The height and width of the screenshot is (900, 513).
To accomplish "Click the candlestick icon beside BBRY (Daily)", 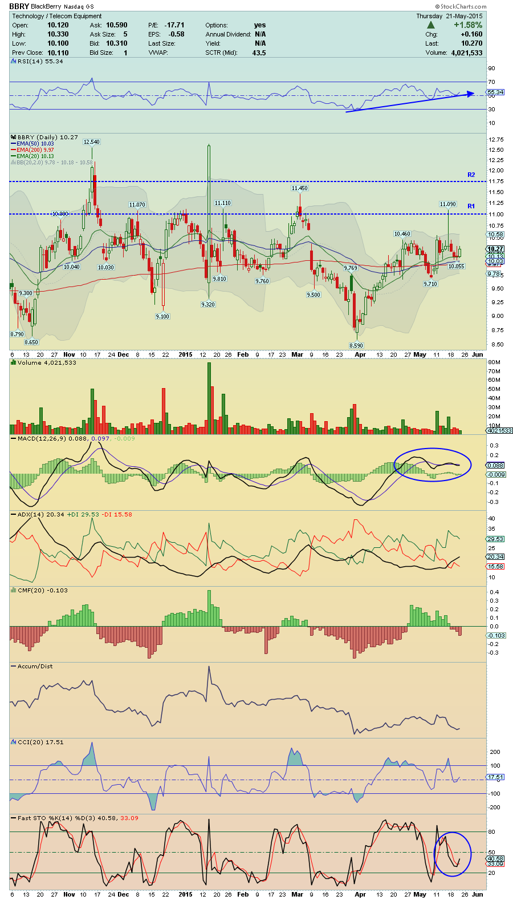I will click(x=14, y=137).
